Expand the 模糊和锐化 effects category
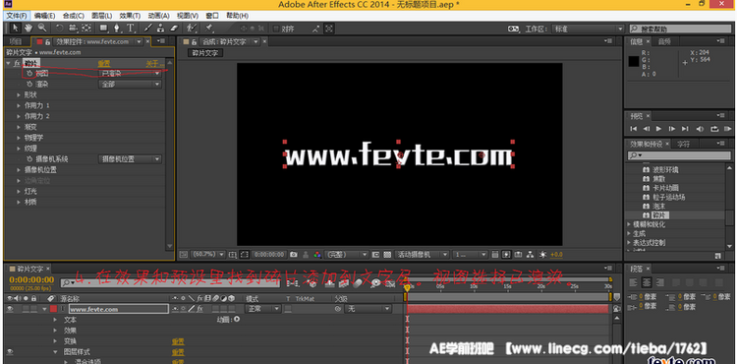The width and height of the screenshot is (737, 364). (x=629, y=224)
